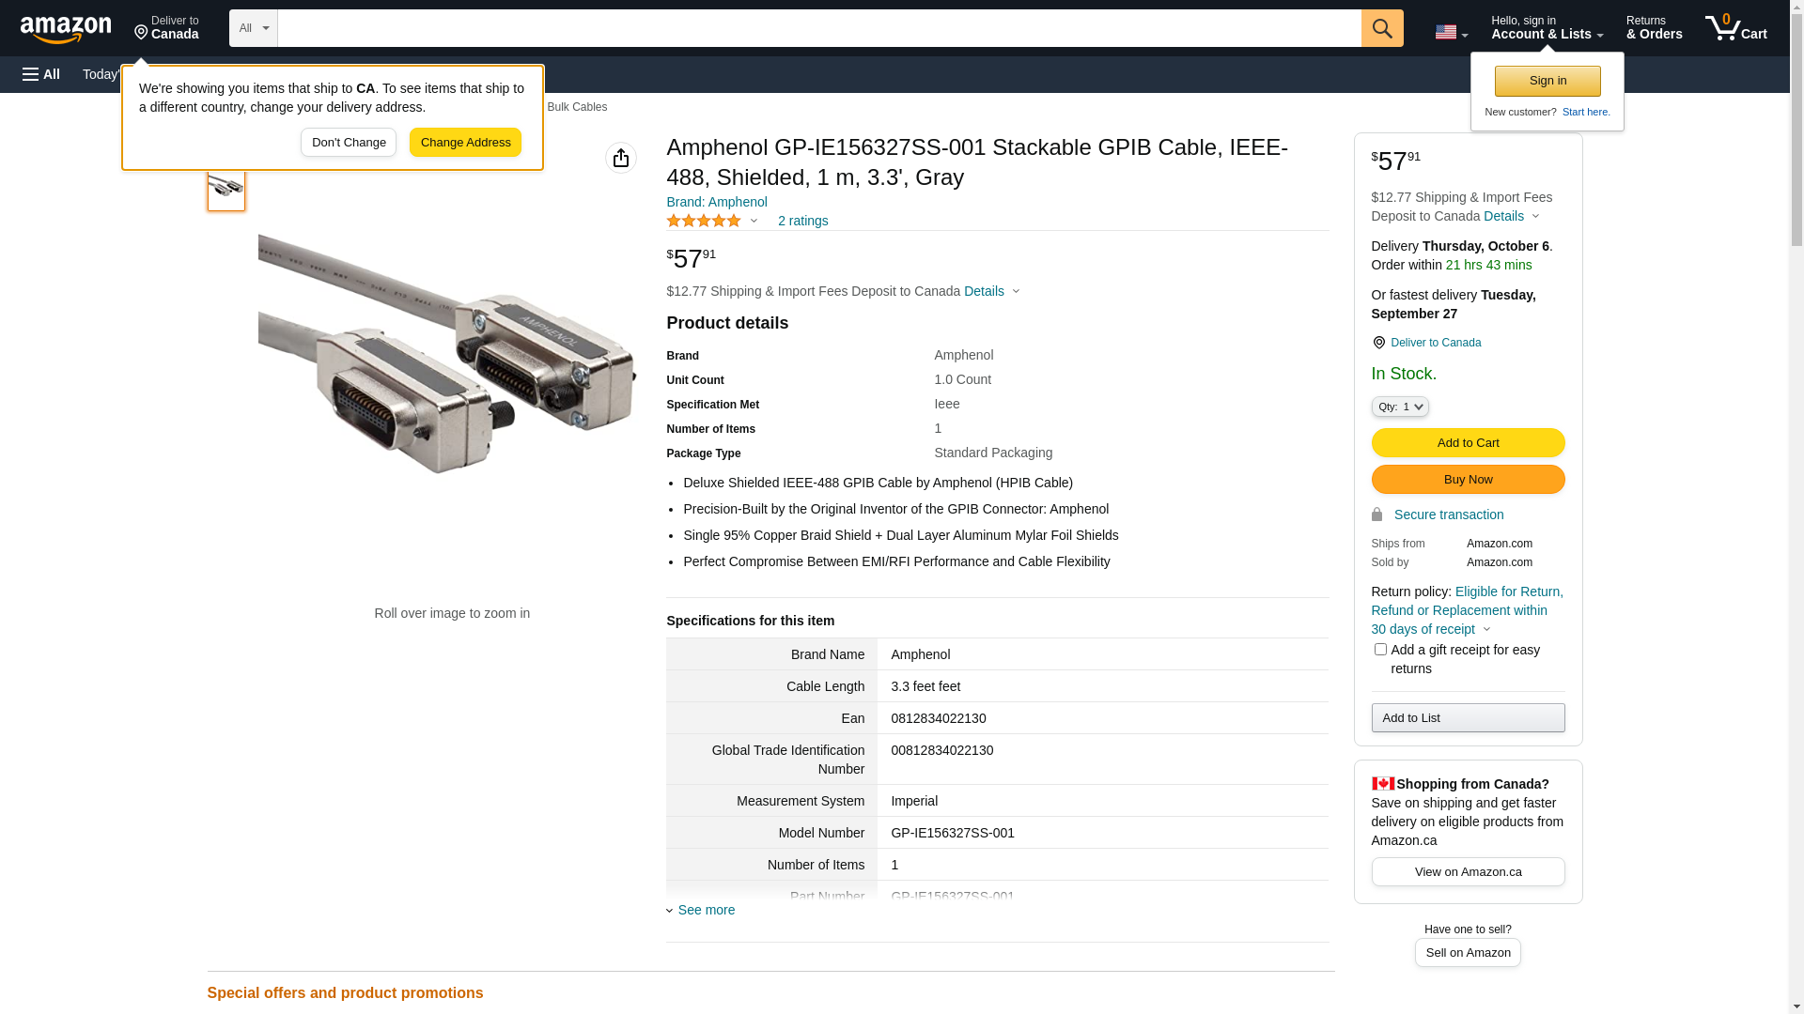Click into the Amazon search field
This screenshot has width=1804, height=1014.
pyautogui.click(x=817, y=28)
